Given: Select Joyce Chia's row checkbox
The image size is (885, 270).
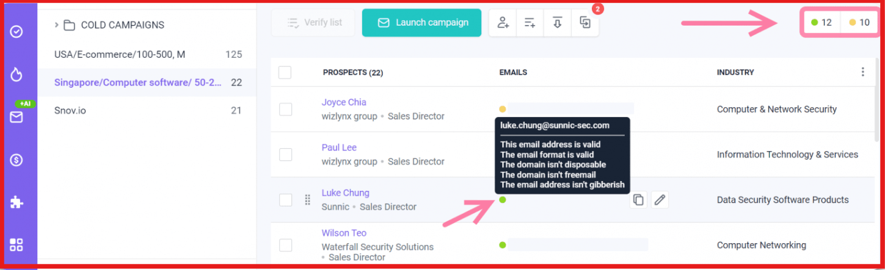Looking at the screenshot, I should [x=285, y=109].
